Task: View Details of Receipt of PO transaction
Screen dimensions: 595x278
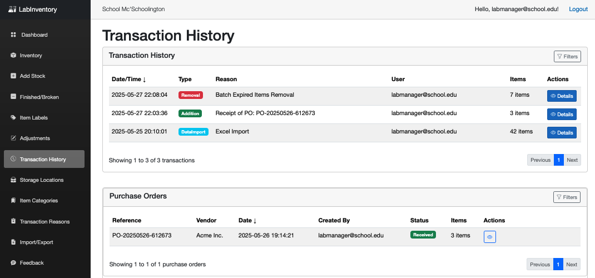Action: 562,114
